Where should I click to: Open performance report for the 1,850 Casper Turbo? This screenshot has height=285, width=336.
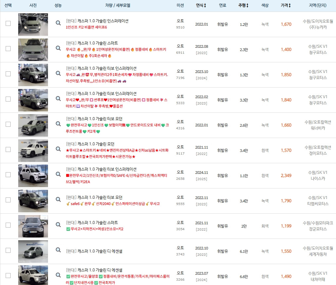(58, 73)
